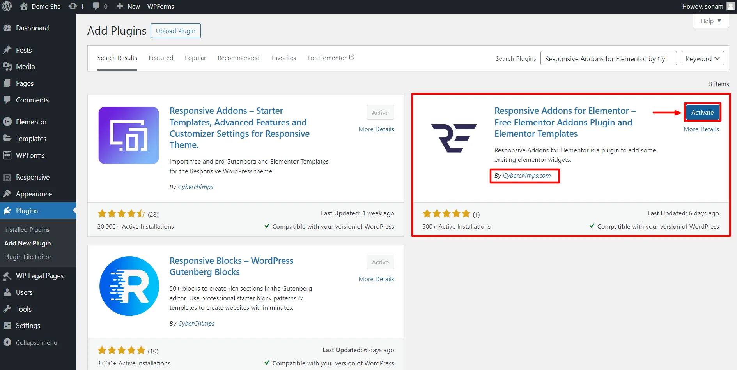Click the WPForms icon in sidebar
The height and width of the screenshot is (370, 737).
click(7, 155)
